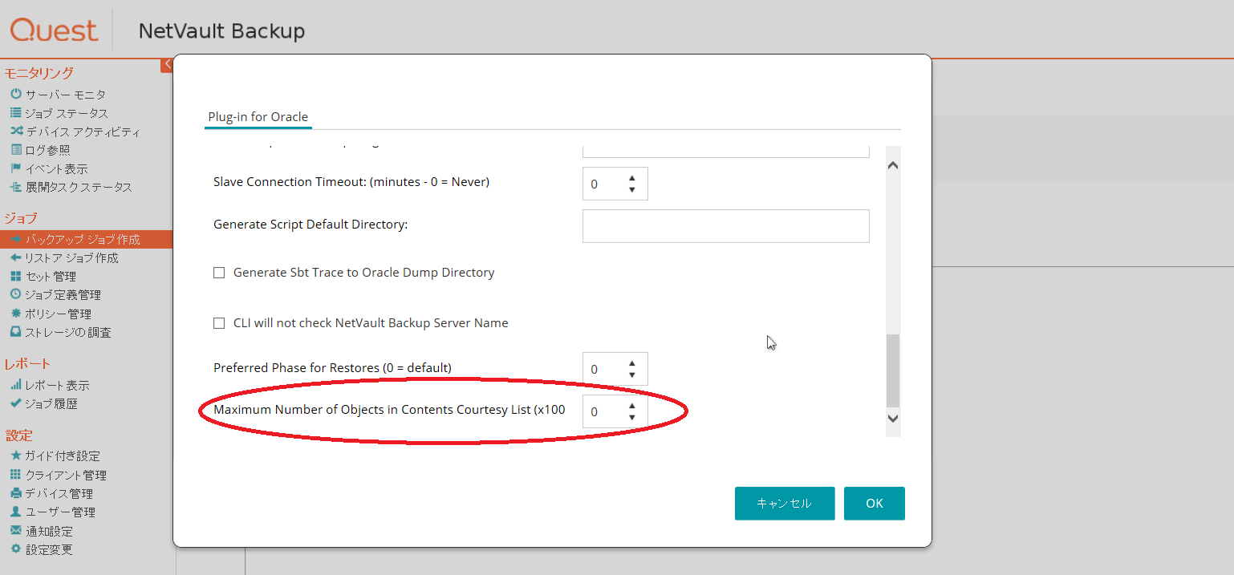Focus Maximum Number of Objects number field
1234x575 pixels.
coord(615,411)
